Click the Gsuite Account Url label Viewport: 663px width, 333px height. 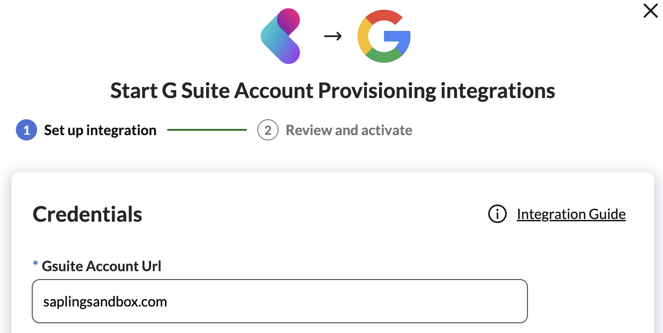coord(102,266)
